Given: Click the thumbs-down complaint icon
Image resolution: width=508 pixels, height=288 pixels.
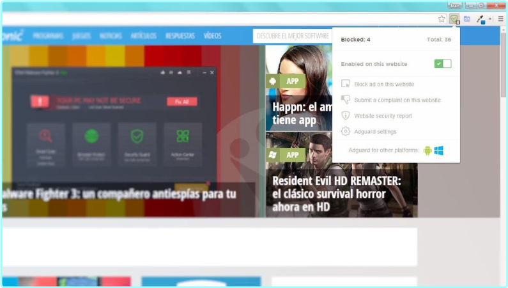Looking at the screenshot, I should pyautogui.click(x=346, y=100).
